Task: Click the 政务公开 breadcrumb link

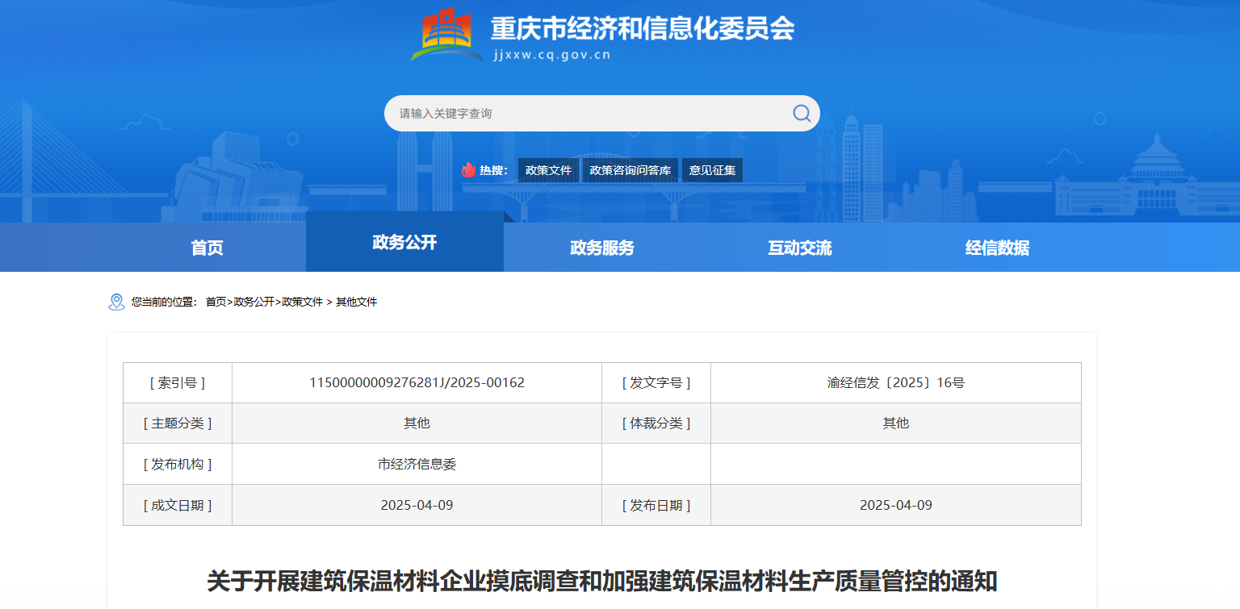Action: click(x=253, y=302)
